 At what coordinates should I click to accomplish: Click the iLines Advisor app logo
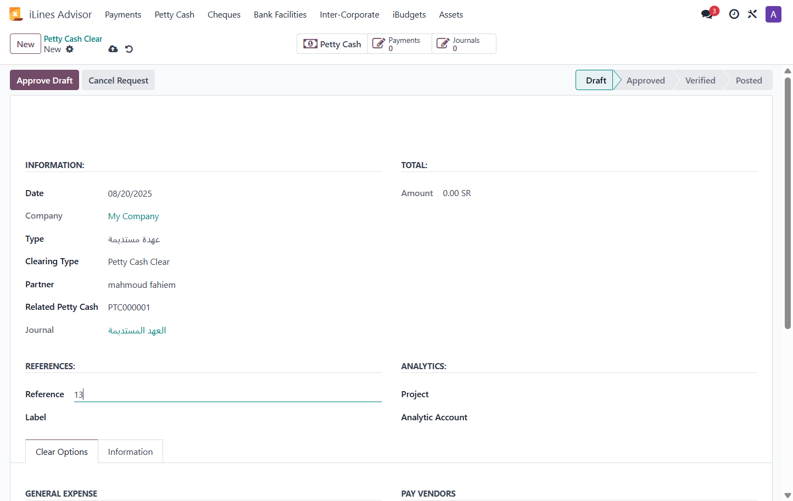click(16, 14)
